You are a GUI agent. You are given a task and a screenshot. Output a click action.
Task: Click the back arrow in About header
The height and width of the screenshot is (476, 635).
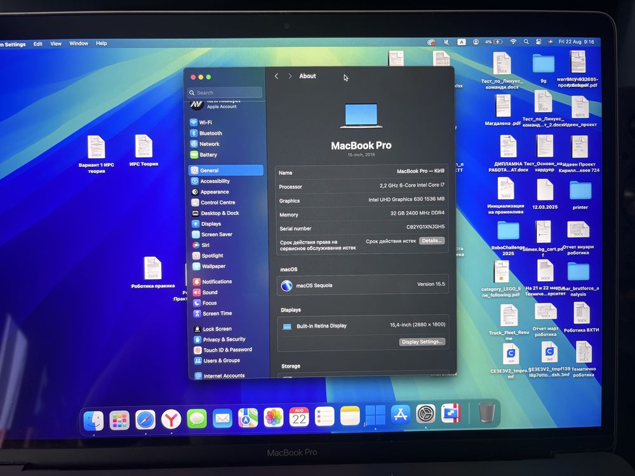tap(277, 76)
